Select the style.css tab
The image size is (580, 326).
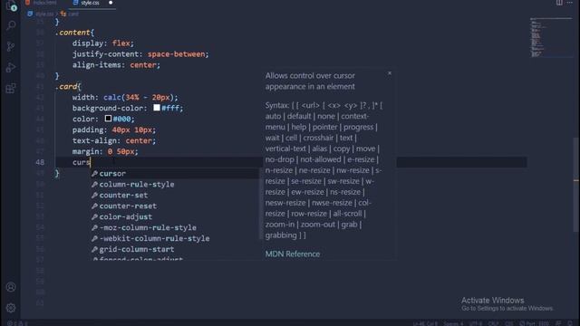coord(90,3)
